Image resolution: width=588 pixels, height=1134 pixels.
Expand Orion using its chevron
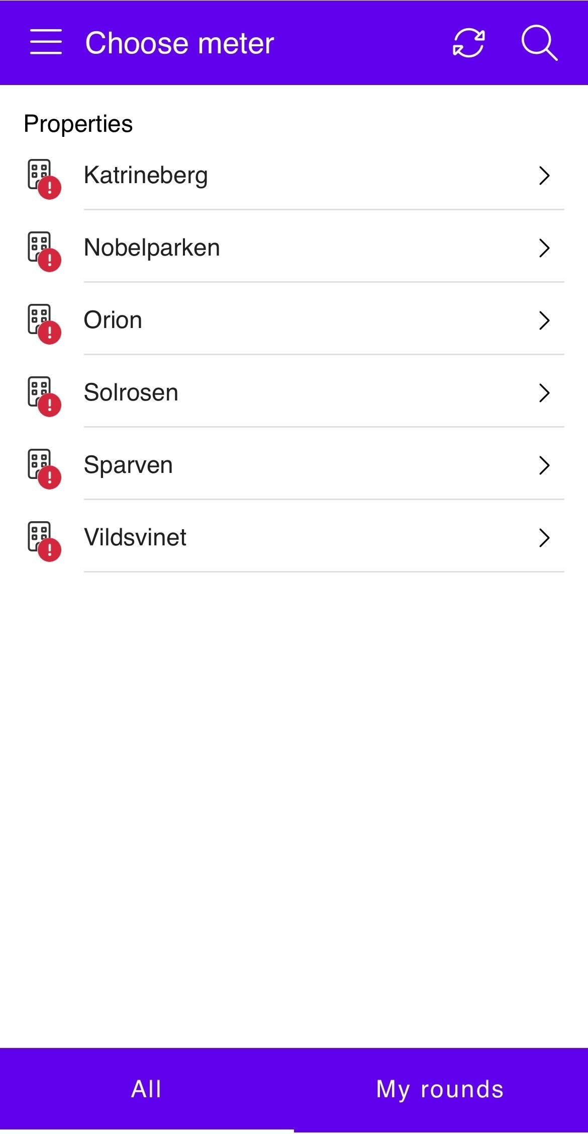point(544,320)
